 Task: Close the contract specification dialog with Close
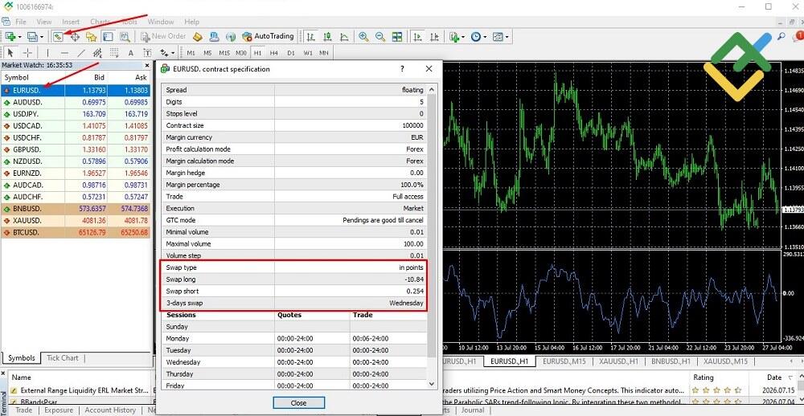tap(298, 403)
